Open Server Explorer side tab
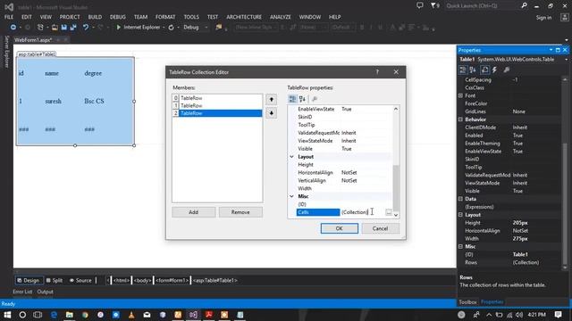572x321 pixels. 6,52
